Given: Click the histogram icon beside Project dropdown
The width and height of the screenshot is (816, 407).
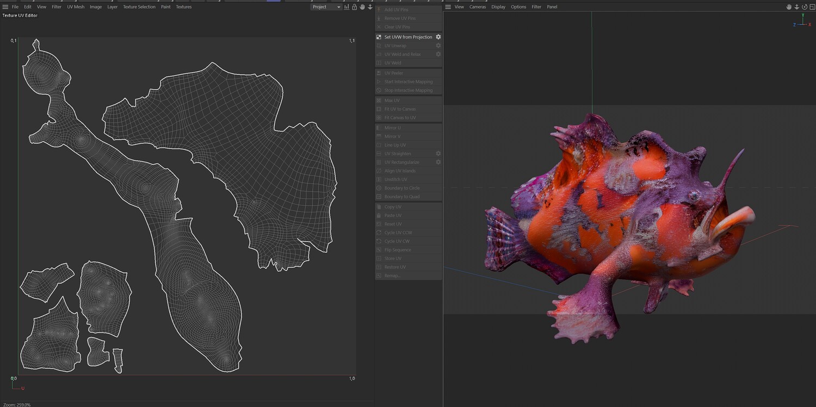Looking at the screenshot, I should (347, 7).
